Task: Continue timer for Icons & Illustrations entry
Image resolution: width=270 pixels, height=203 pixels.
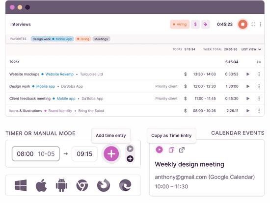Action: [248, 111]
